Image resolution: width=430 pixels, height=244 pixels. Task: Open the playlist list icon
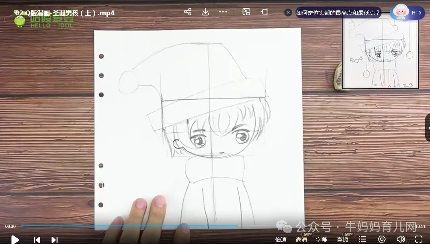[x=362, y=239]
